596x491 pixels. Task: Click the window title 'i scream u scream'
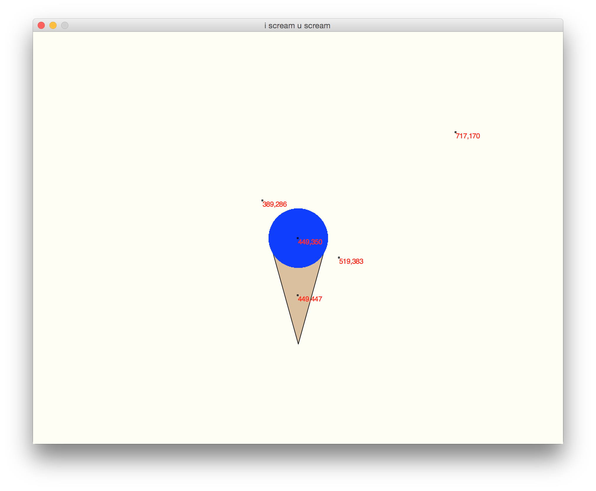click(x=297, y=26)
